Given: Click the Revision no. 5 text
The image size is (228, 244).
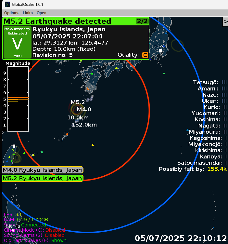Looking at the screenshot, I should [x=53, y=55].
